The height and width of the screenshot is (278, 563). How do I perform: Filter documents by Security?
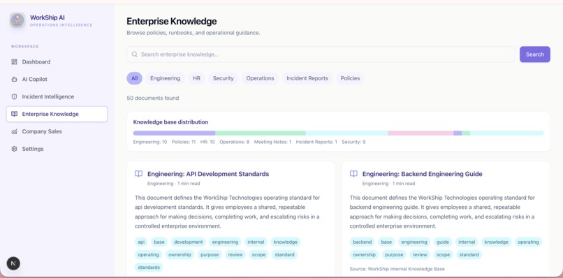(223, 78)
